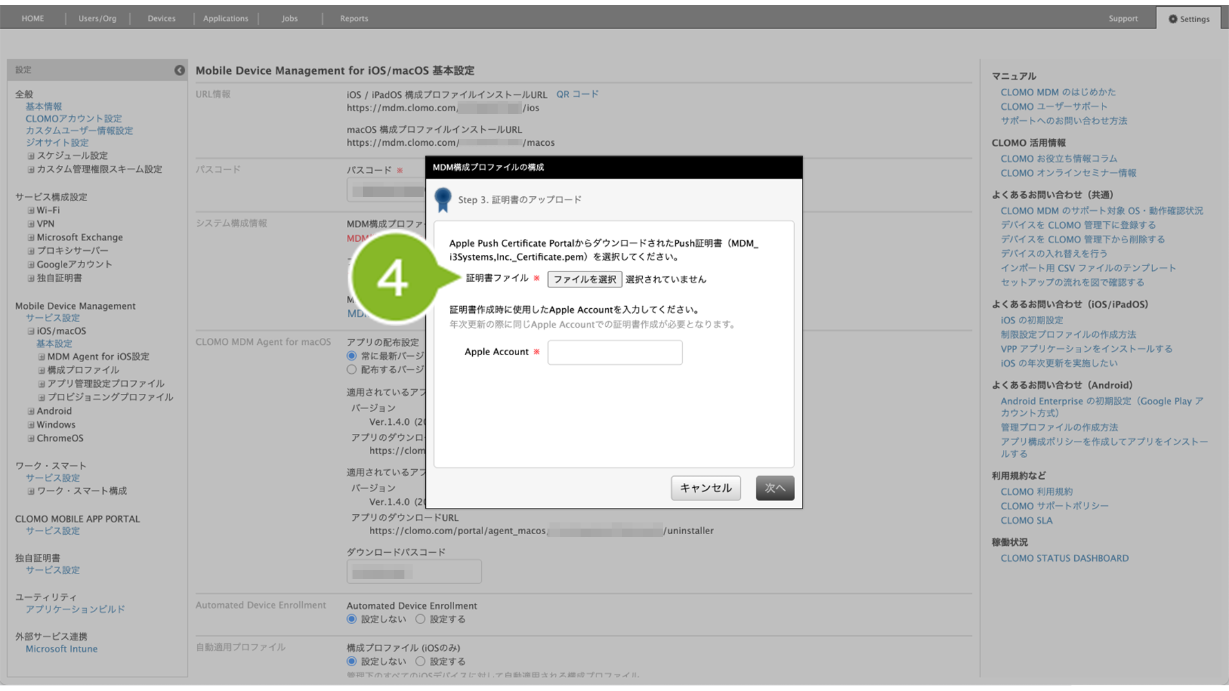
Task: Select 設定する for 構成プロファイル (iOSのみ)
Action: (420, 661)
